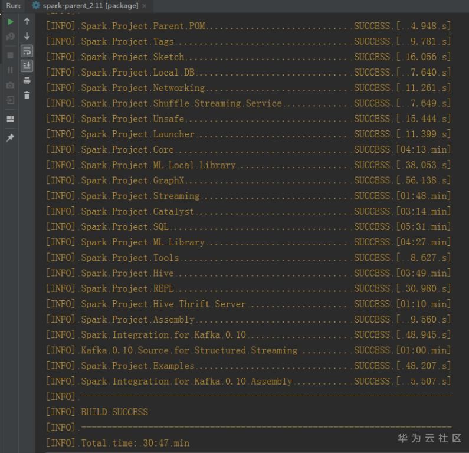
Task: Rerun the build with the green play icon
Action: (10, 22)
